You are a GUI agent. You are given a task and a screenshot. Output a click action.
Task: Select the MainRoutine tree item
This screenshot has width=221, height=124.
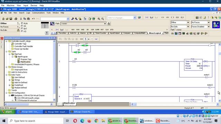pos(25,62)
